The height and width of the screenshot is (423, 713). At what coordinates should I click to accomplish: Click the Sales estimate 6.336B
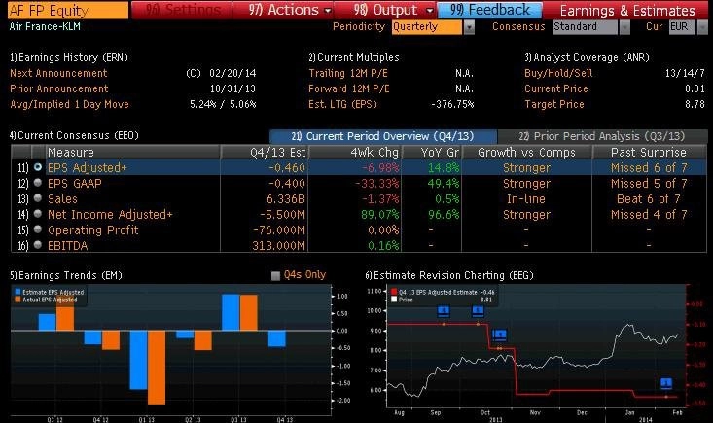click(286, 199)
